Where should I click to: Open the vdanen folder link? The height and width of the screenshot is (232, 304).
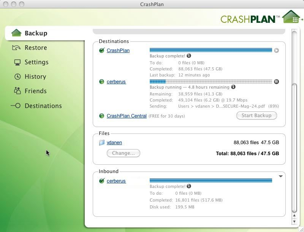[114, 142]
